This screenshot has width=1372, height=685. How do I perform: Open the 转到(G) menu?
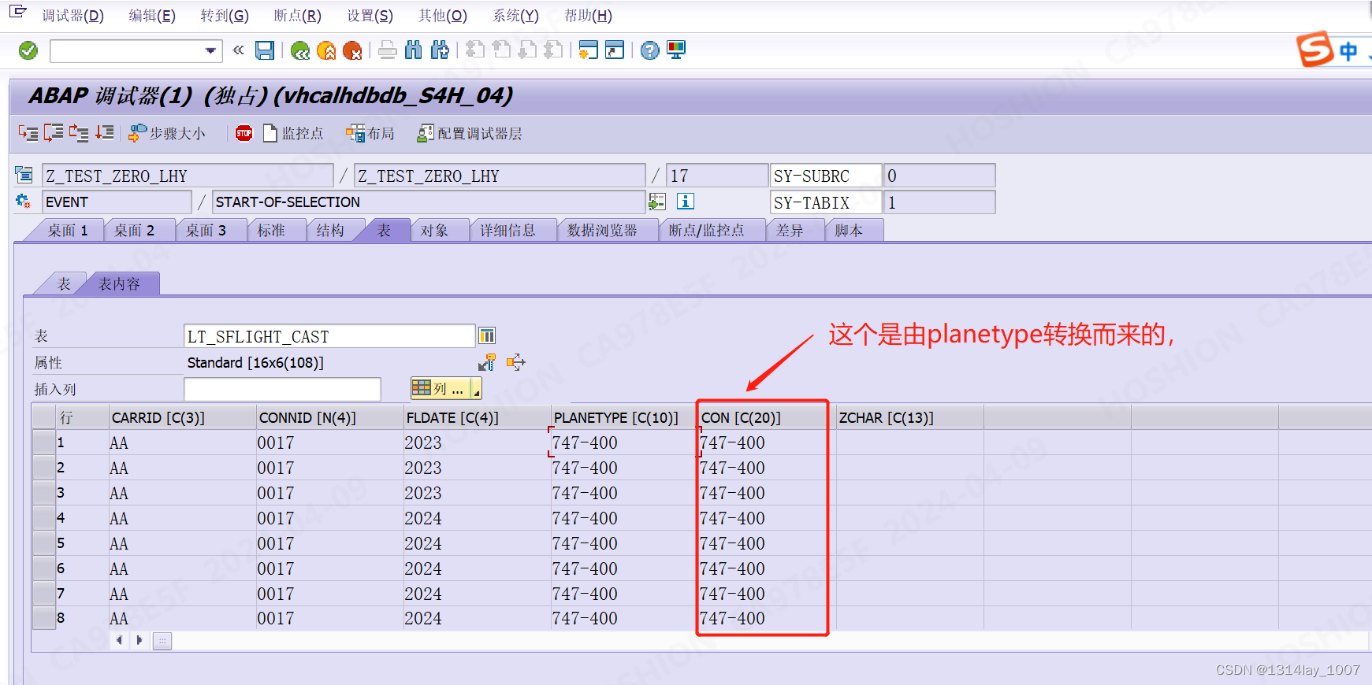(x=225, y=16)
